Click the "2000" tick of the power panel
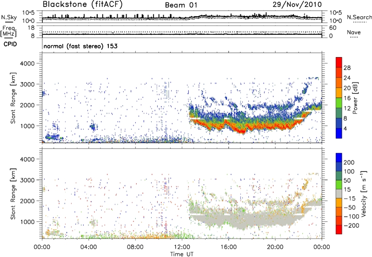The width and height of the screenshot is (372, 257). pyautogui.click(x=27, y=105)
